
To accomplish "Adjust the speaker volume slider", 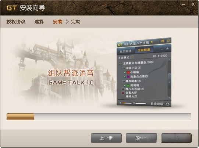I will click(x=127, y=103).
